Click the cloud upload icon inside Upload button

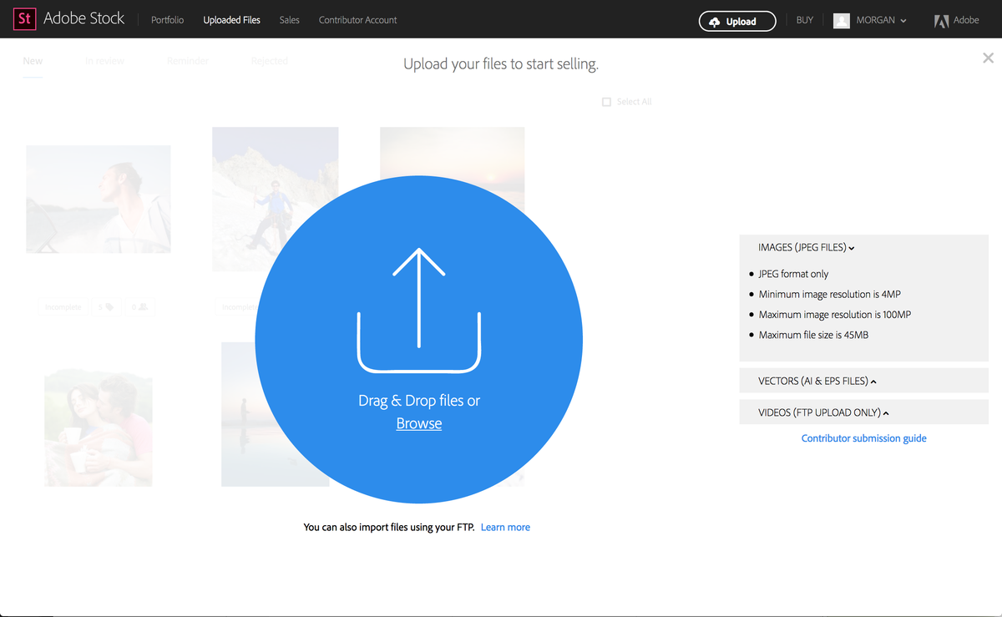tap(715, 21)
